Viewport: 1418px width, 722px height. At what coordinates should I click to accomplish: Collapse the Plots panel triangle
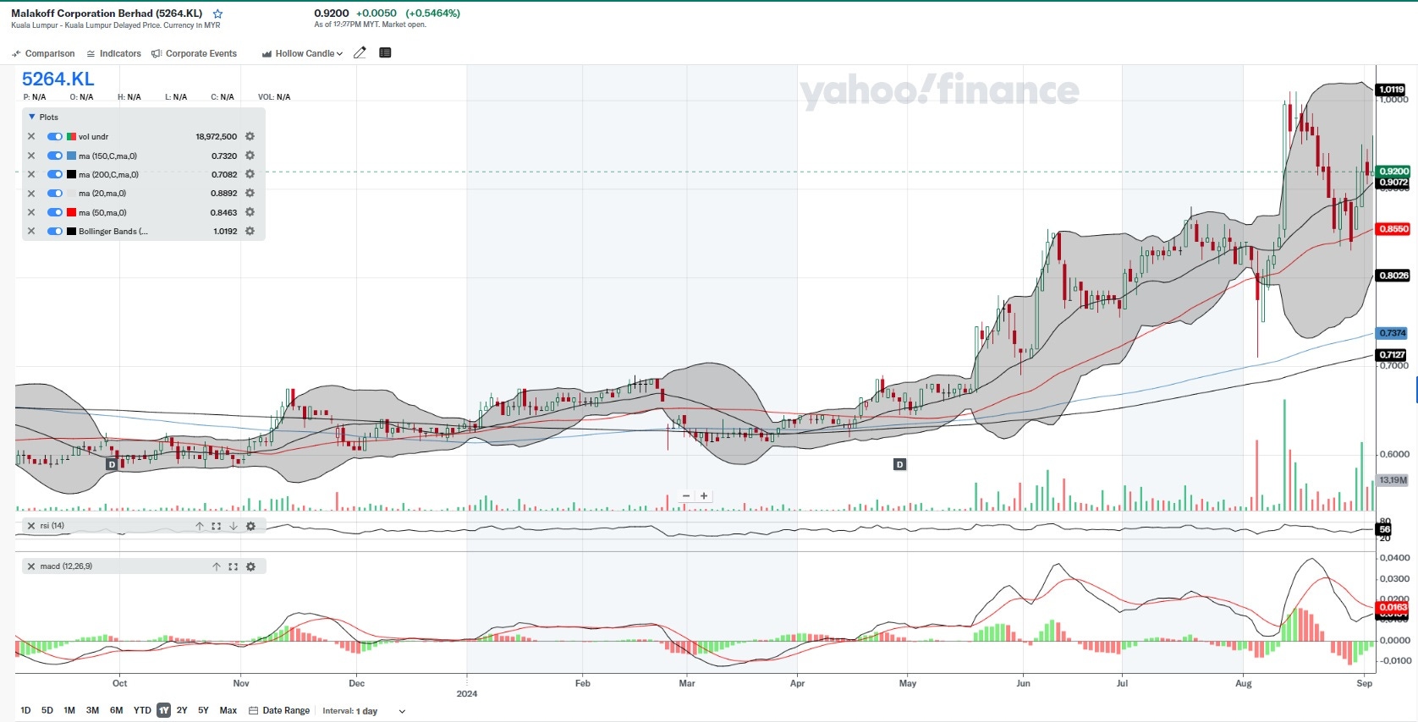click(x=32, y=117)
